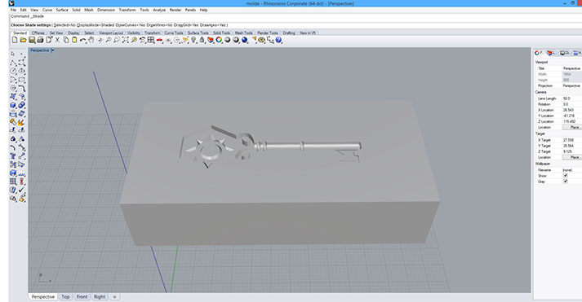This screenshot has height=302, width=582.
Task: Open the Curve menu
Action: pos(47,10)
